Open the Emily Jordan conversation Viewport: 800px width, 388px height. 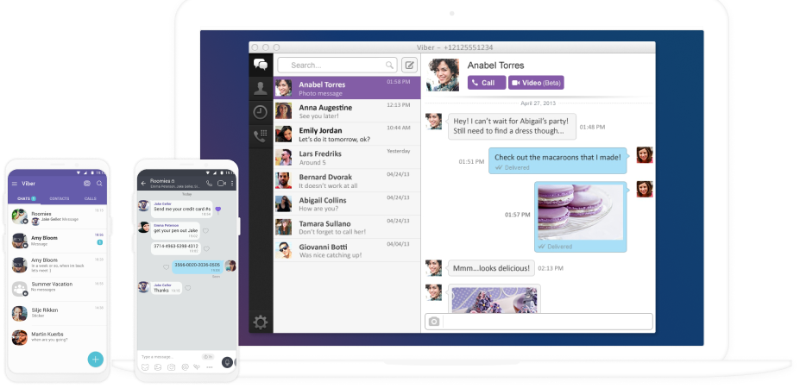[x=347, y=134]
